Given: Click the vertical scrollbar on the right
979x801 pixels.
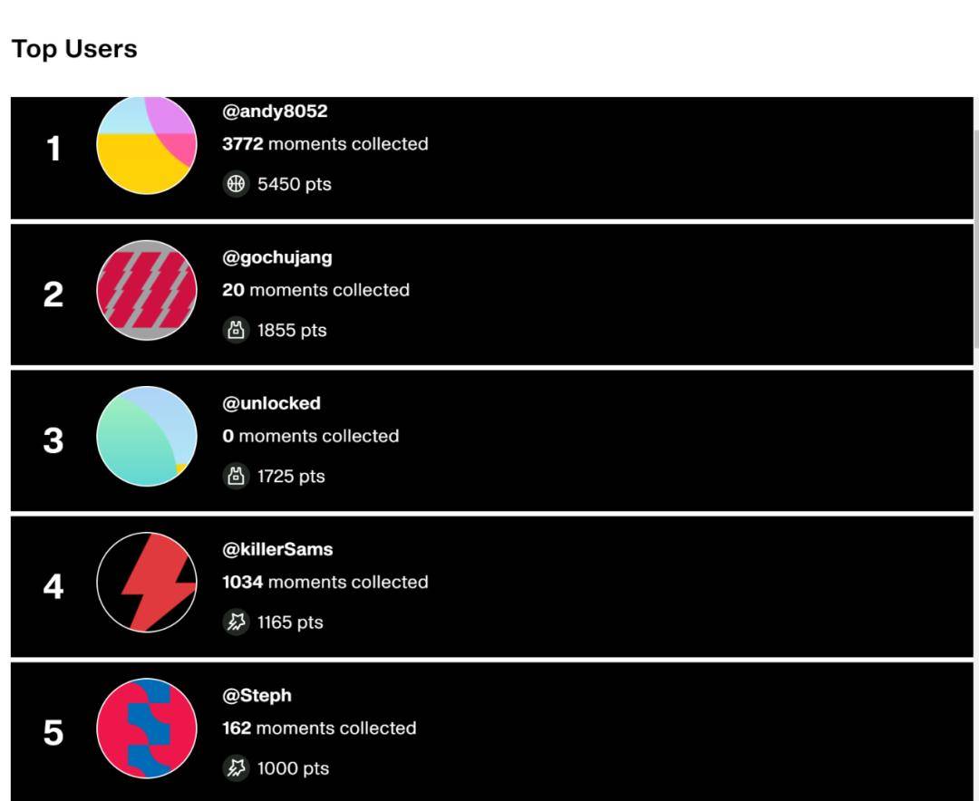Looking at the screenshot, I should point(975,236).
